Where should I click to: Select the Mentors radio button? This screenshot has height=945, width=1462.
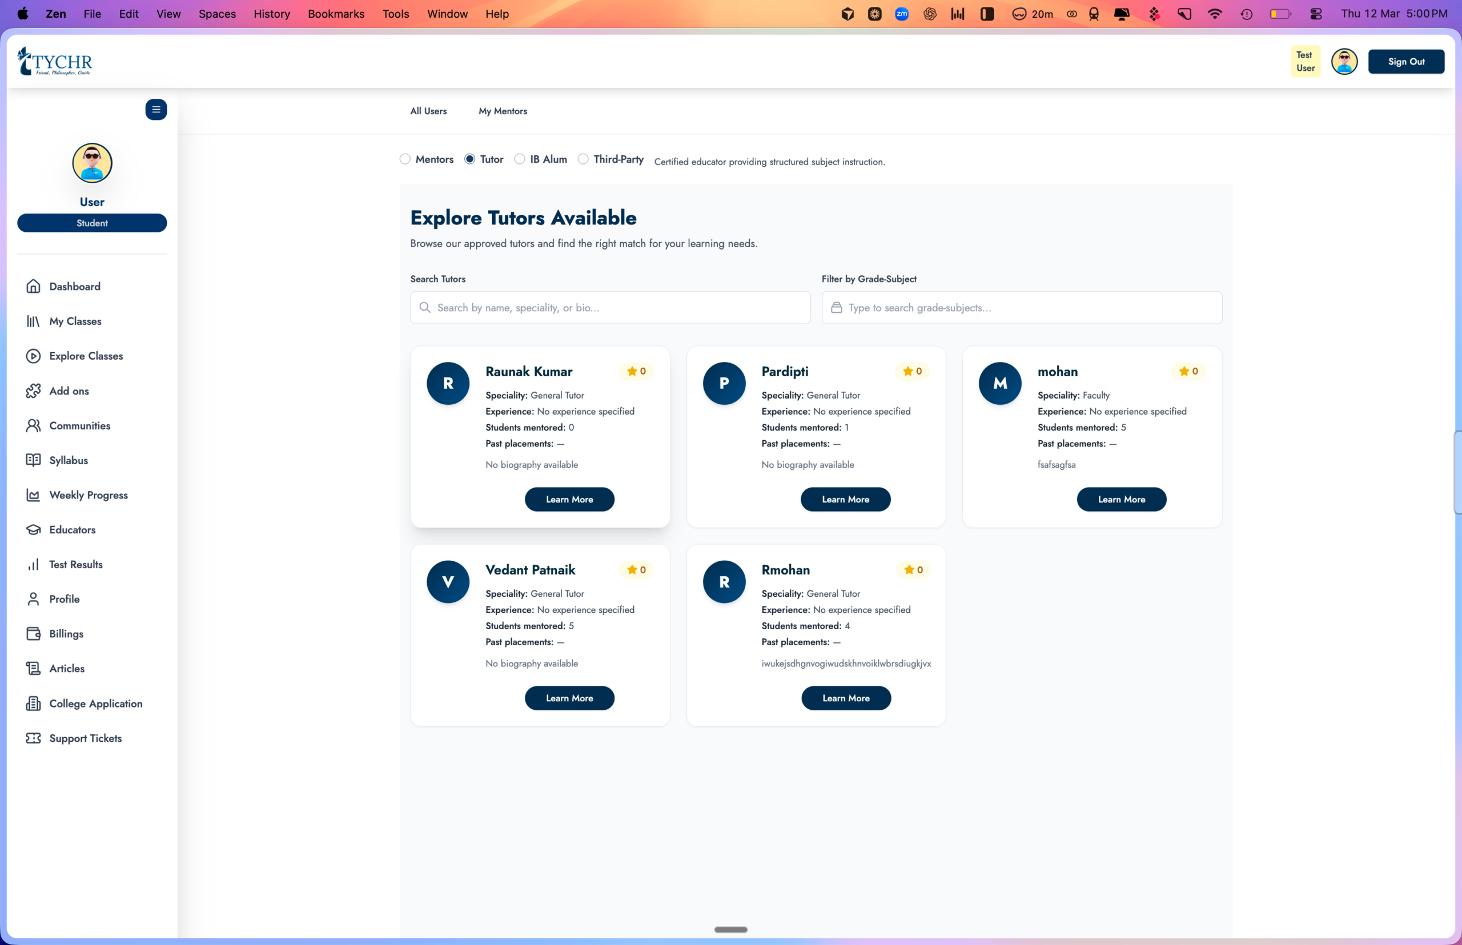(x=405, y=159)
